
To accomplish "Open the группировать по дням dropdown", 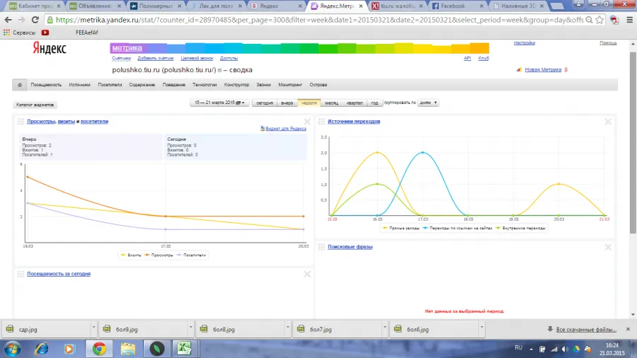I will click(x=428, y=103).
